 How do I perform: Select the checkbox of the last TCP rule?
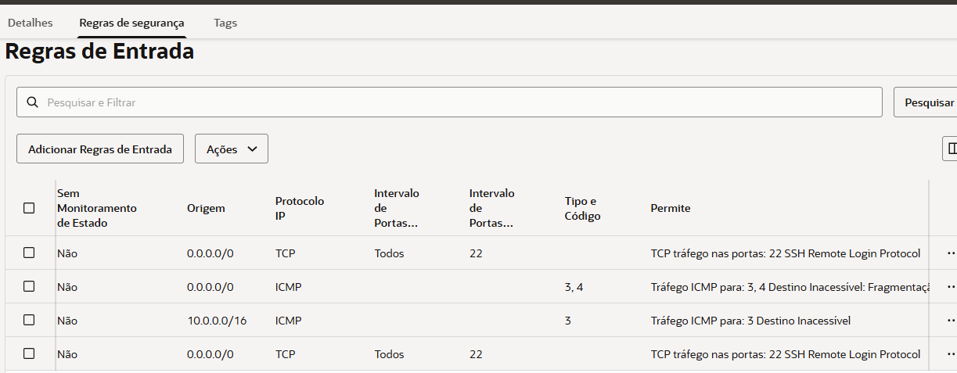coord(29,353)
